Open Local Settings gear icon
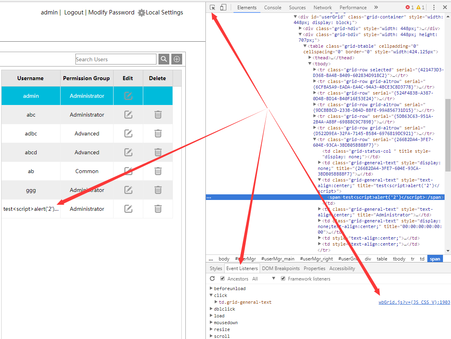The height and width of the screenshot is (339, 451). point(142,13)
